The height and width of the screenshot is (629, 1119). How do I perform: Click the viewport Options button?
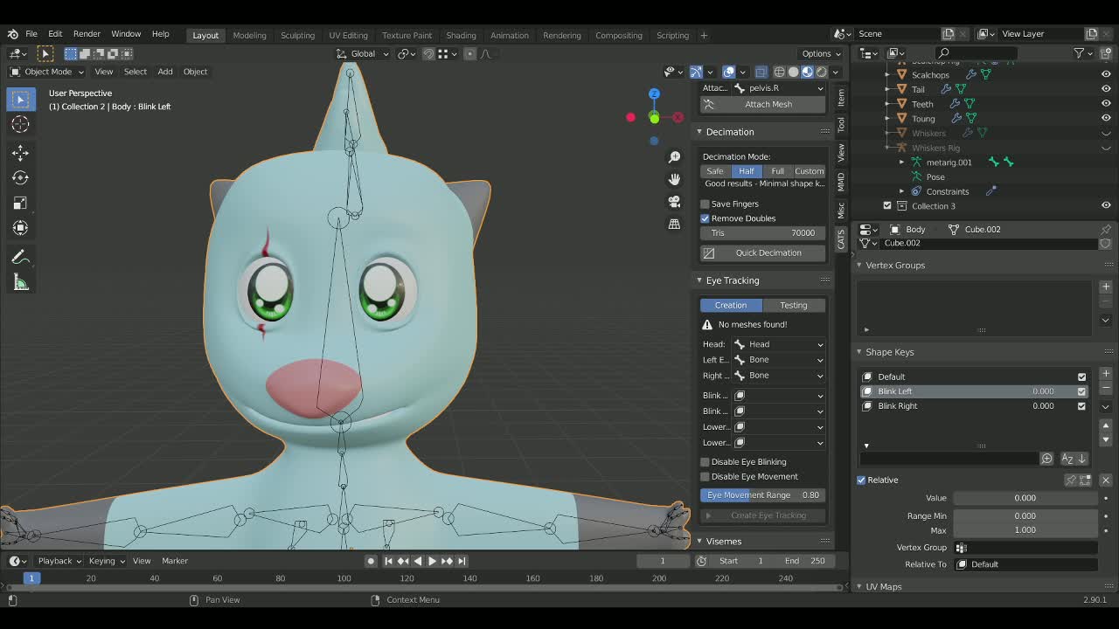821,53
